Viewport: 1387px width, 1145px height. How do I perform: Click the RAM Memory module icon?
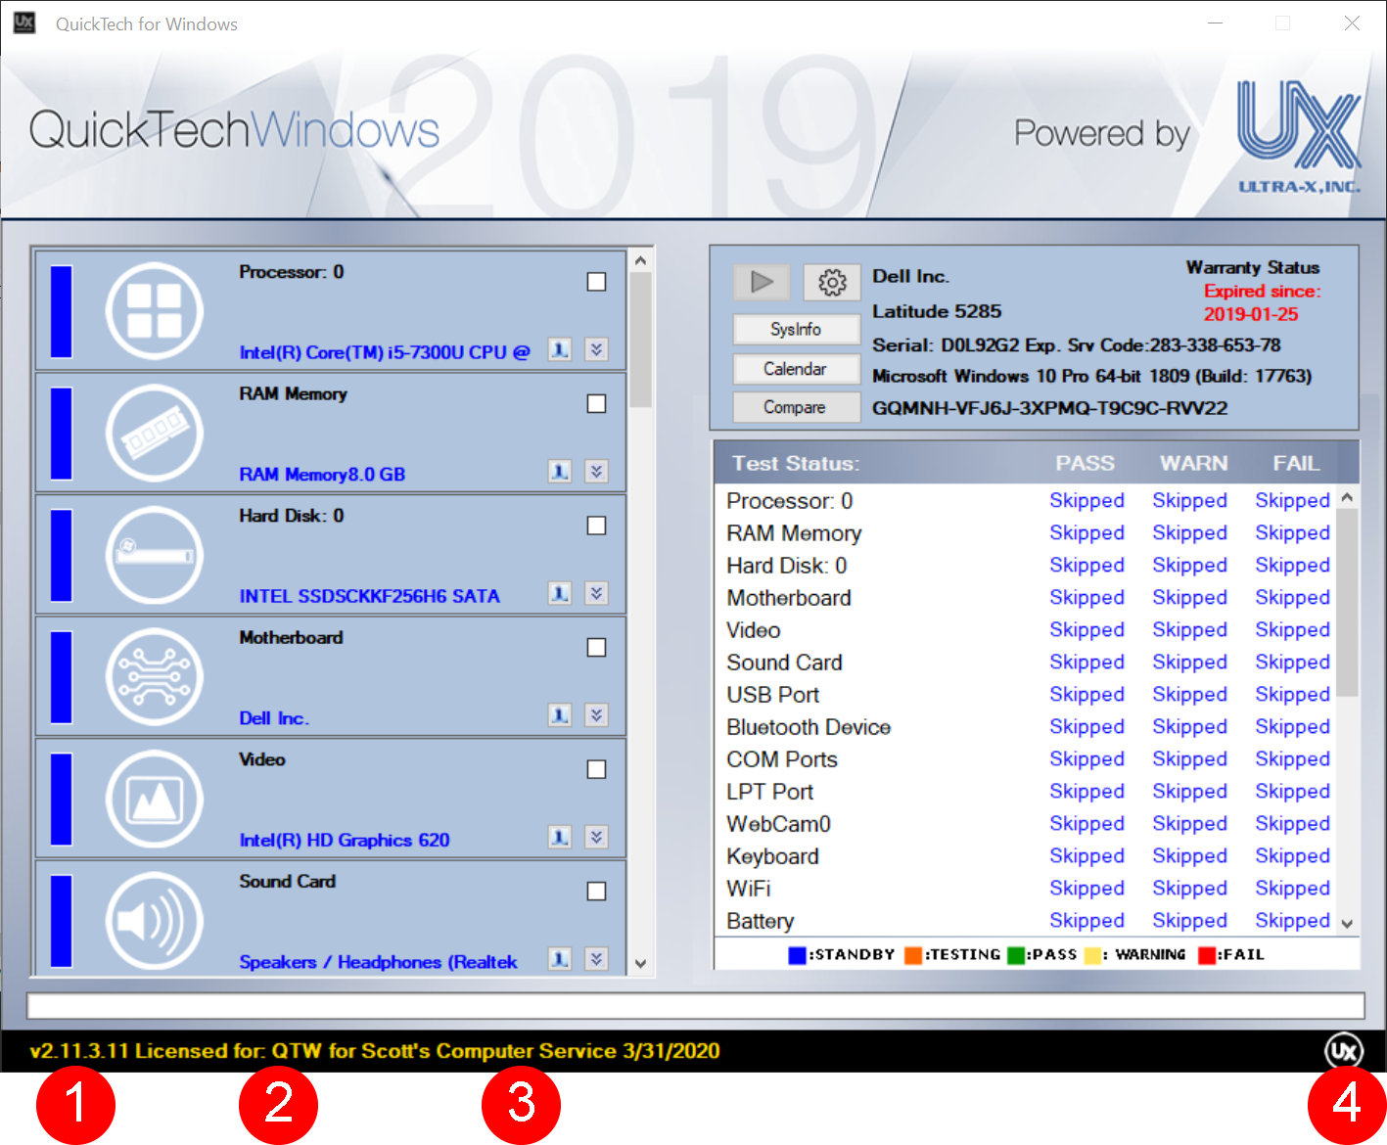[155, 434]
